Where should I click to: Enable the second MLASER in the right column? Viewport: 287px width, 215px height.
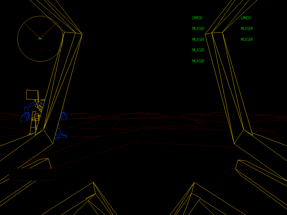click(x=246, y=39)
